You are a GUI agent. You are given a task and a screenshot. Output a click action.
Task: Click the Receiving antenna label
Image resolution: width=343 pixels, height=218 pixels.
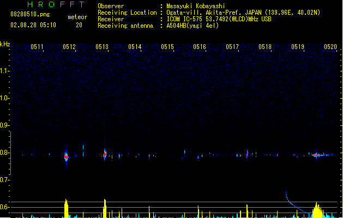[x=125, y=26]
